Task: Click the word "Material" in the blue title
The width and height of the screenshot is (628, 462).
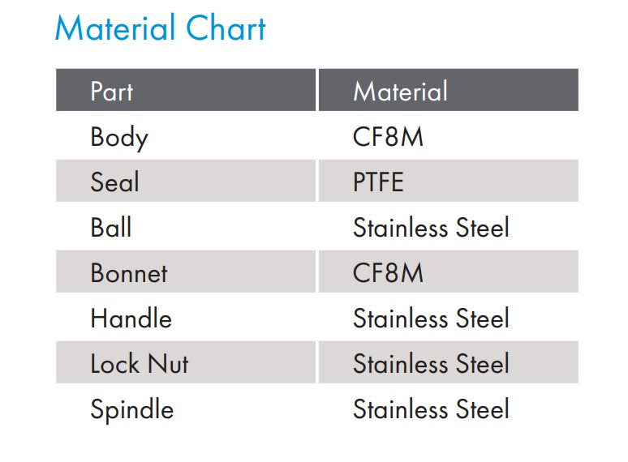Action: pyautogui.click(x=114, y=29)
